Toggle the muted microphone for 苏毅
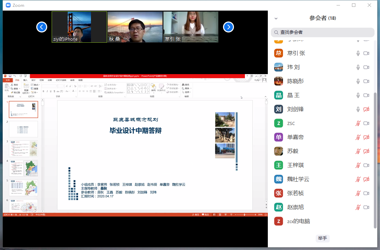 358,151
